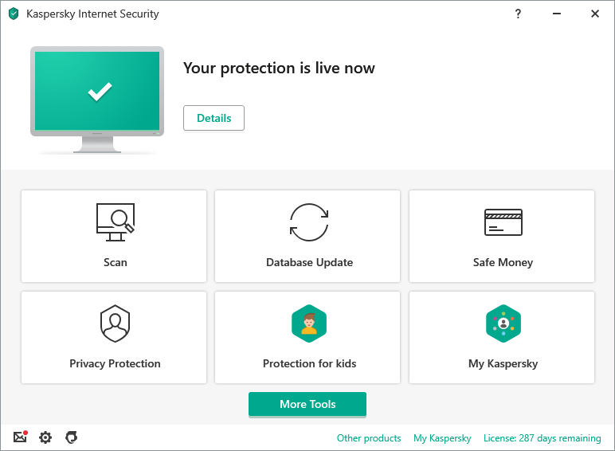This screenshot has height=451, width=615.
Task: Click the Safe Money credit card icon
Action: coord(503,222)
